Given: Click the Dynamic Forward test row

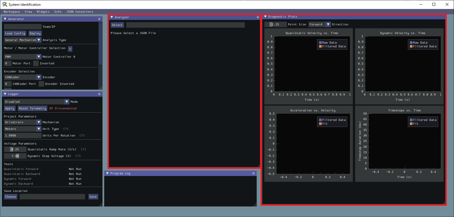Looking at the screenshot, I should (x=43, y=179).
